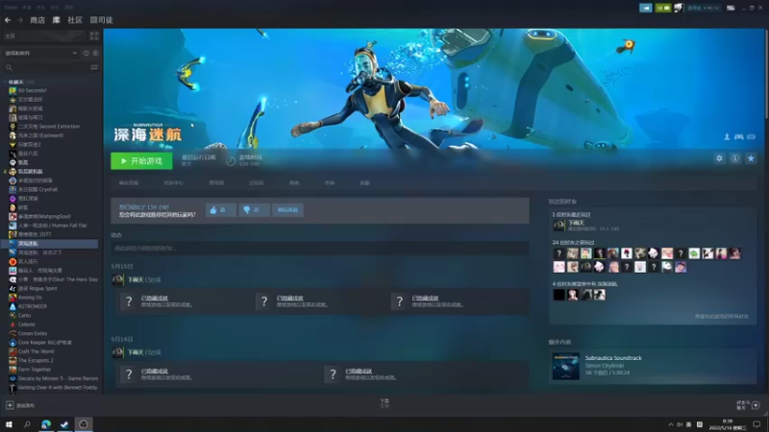769x432 pixels.
Task: Open the green notifications inbox button
Action: point(662,8)
